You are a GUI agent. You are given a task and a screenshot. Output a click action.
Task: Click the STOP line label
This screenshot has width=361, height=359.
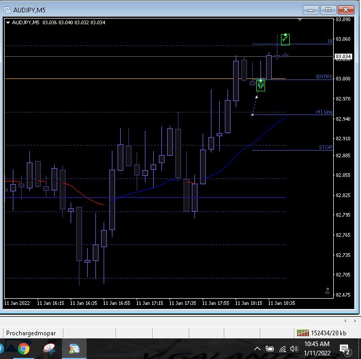tap(325, 148)
